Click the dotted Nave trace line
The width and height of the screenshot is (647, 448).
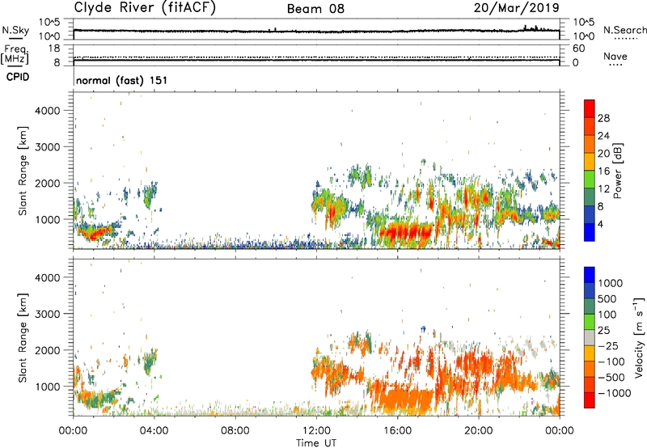coord(316,57)
